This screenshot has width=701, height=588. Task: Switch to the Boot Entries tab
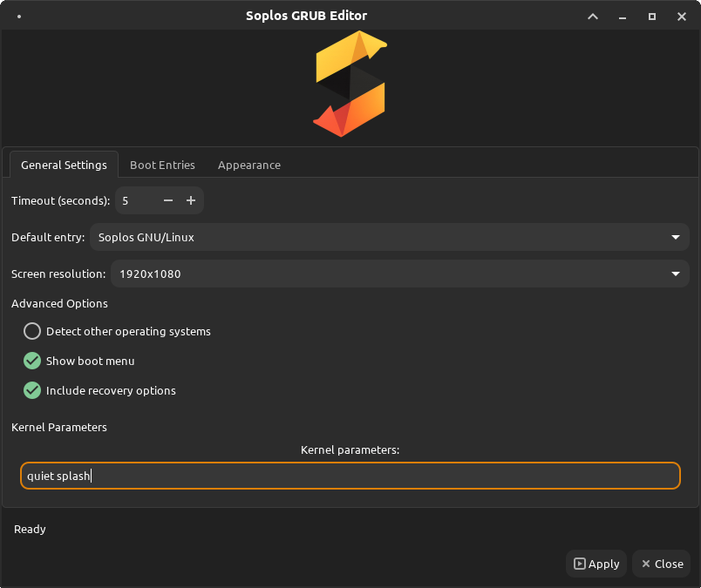tap(162, 165)
